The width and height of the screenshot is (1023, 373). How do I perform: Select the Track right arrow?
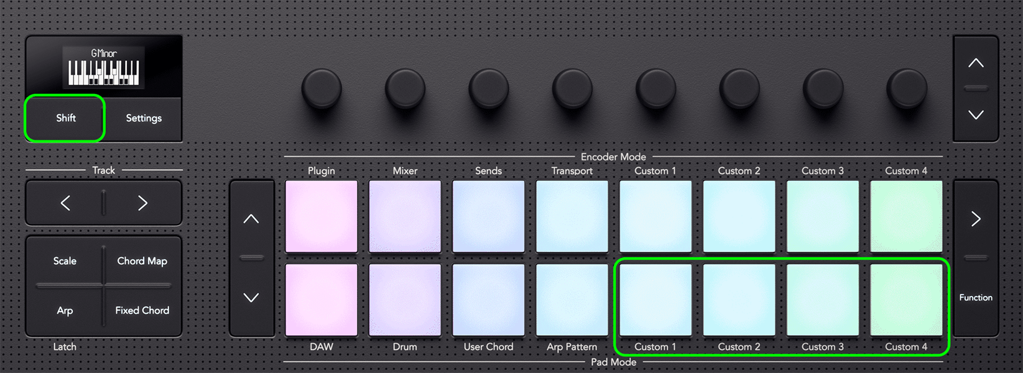pyautogui.click(x=143, y=203)
